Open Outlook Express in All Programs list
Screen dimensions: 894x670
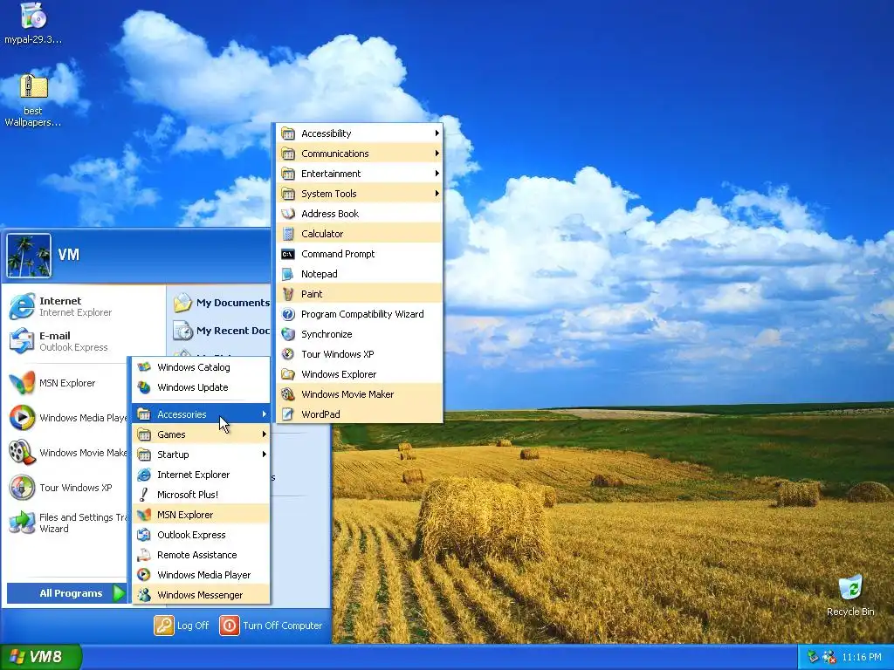201,535
